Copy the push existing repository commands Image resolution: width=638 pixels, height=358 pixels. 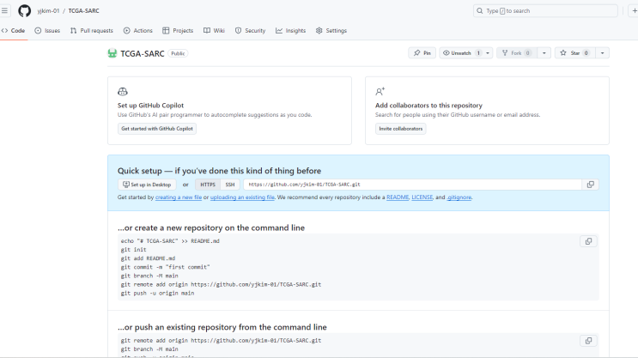[x=589, y=341]
